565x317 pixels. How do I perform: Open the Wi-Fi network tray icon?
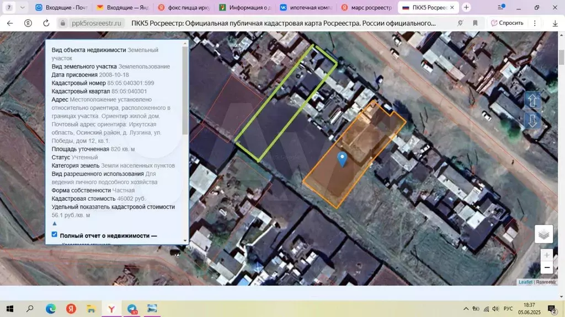pyautogui.click(x=487, y=309)
